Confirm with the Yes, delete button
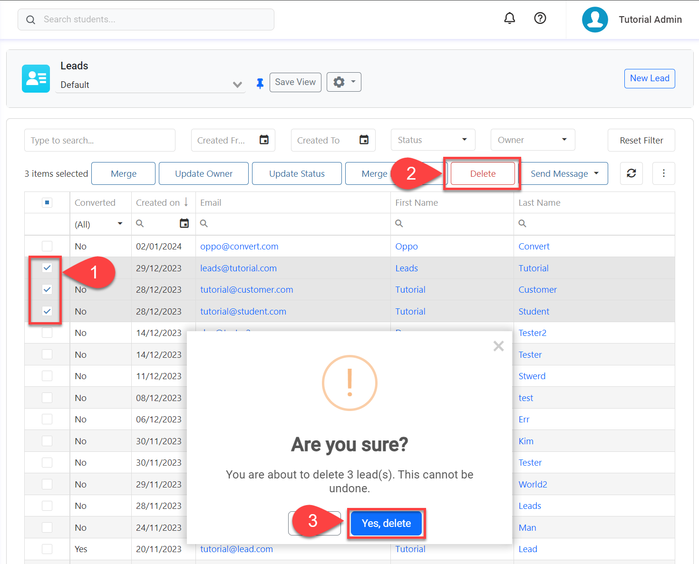This screenshot has width=699, height=564. [x=386, y=523]
